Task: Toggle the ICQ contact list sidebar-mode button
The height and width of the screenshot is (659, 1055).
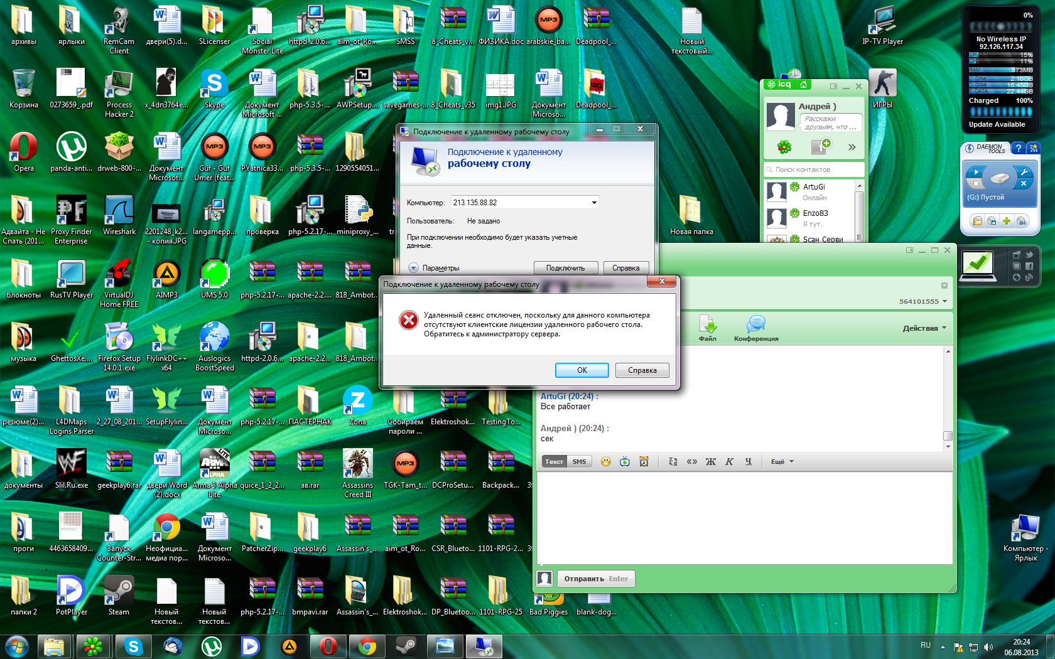Action: [x=833, y=87]
